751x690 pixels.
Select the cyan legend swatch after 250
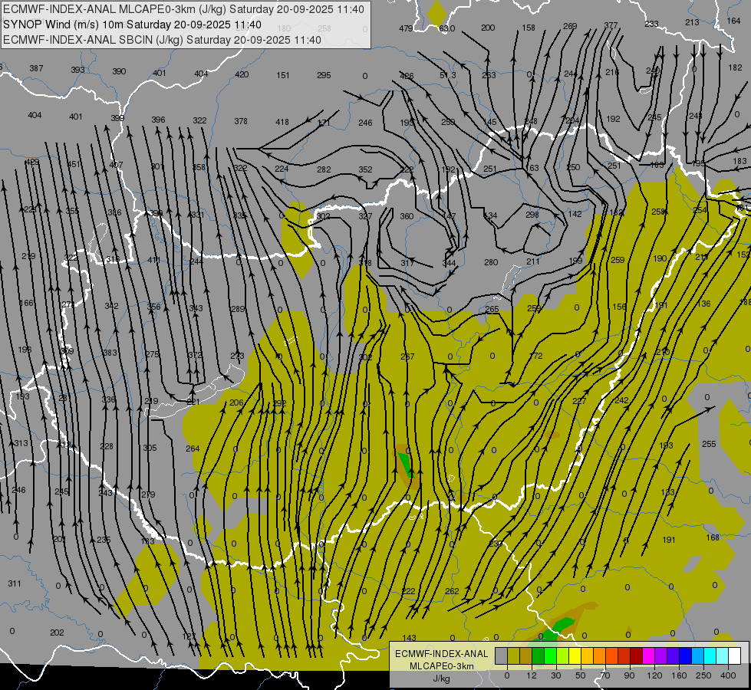pyautogui.click(x=710, y=655)
